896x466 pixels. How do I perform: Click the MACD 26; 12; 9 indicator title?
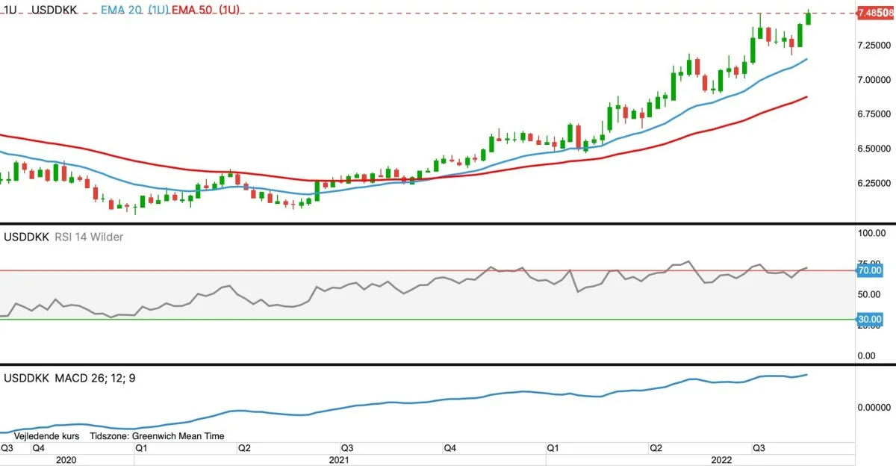[69, 378]
